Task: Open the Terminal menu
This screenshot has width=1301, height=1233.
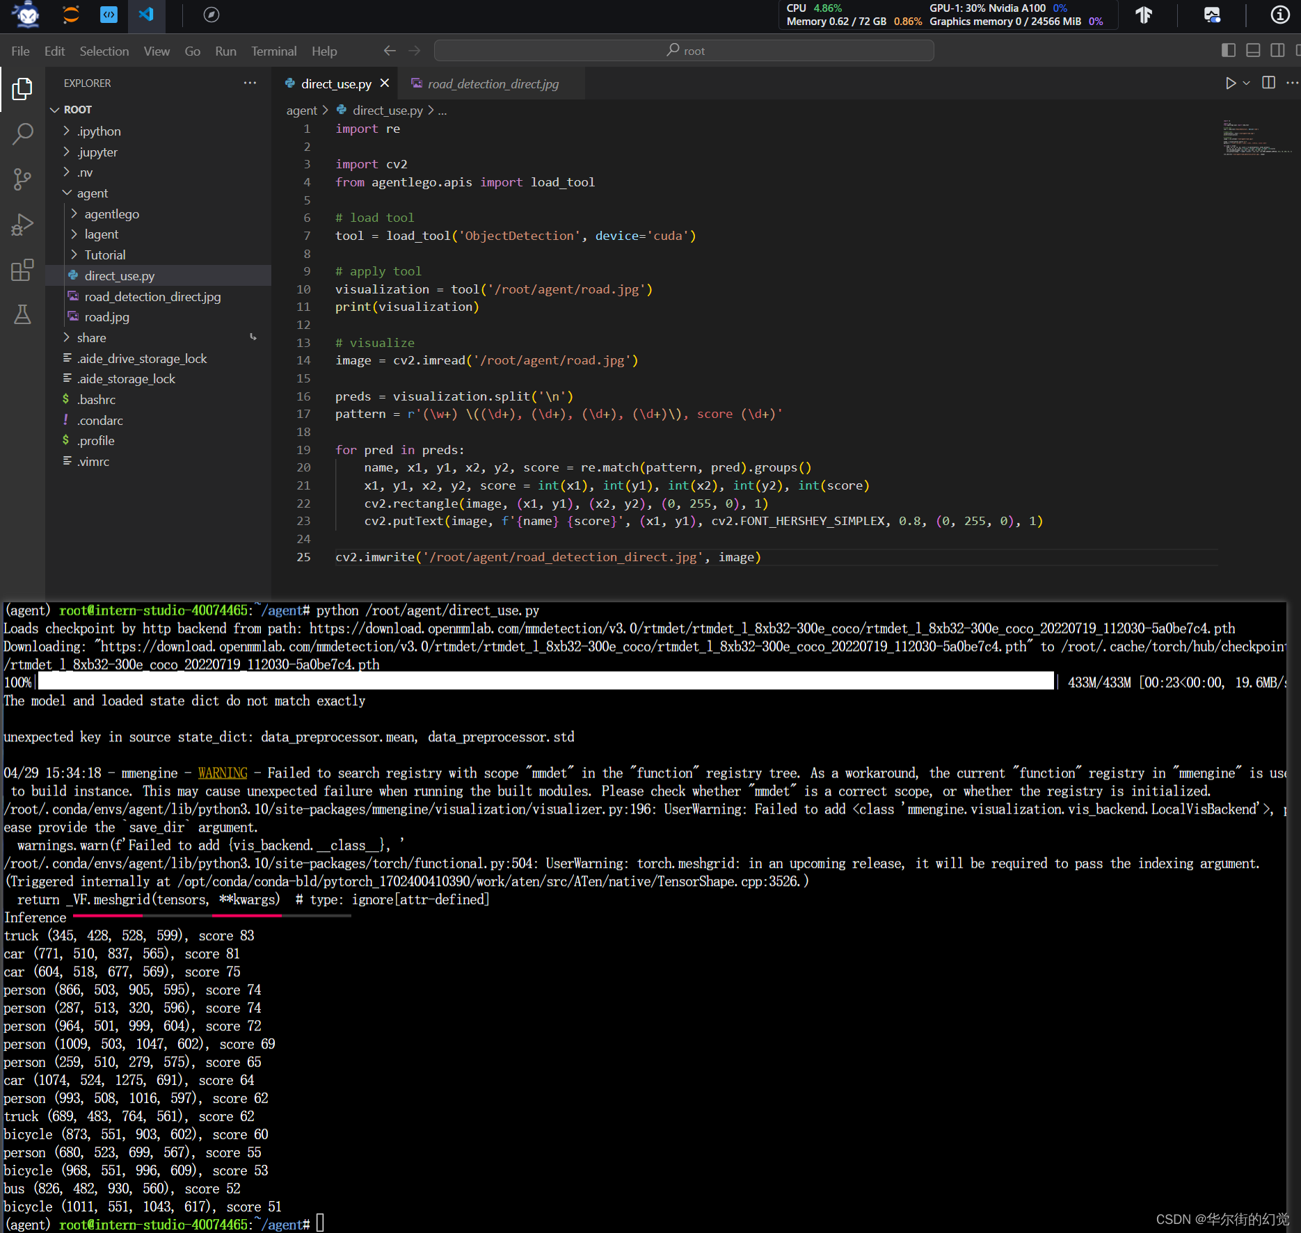Action: 273,51
